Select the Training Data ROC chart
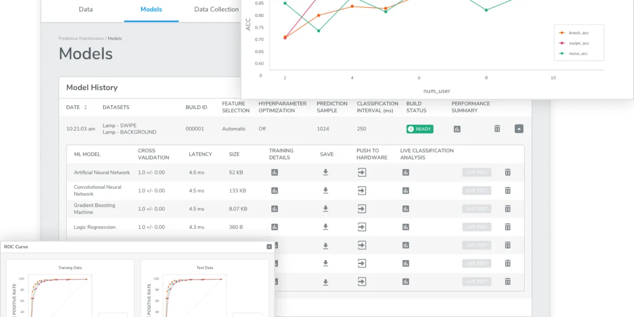 (70, 289)
